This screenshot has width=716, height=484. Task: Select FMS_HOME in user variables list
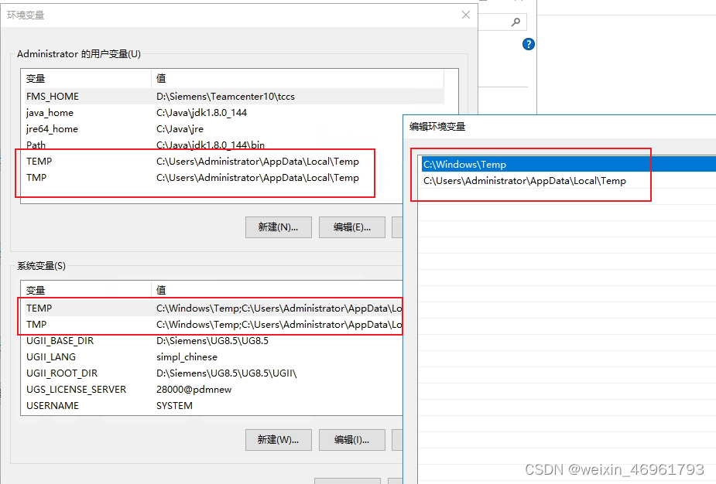(x=53, y=97)
